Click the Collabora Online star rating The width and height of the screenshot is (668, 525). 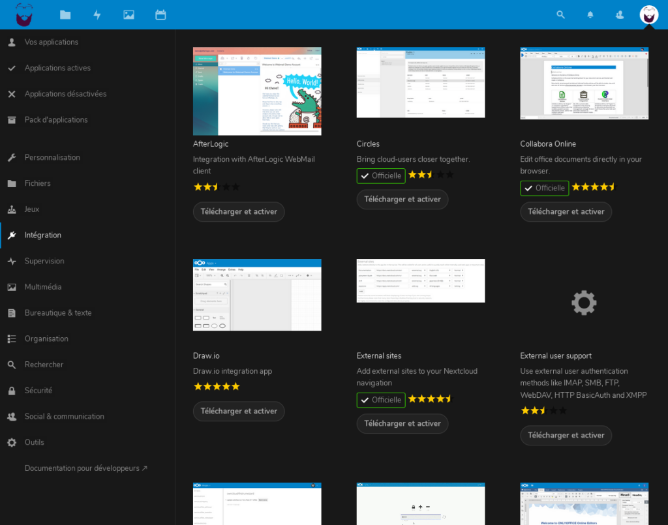point(595,187)
